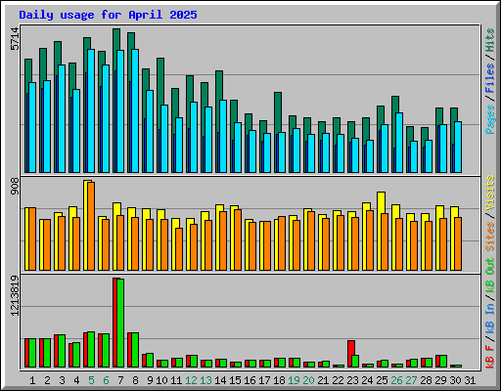The width and height of the screenshot is (501, 391).
Task: Select the tallest orange Sites bar on day 5
Action: coord(91,226)
